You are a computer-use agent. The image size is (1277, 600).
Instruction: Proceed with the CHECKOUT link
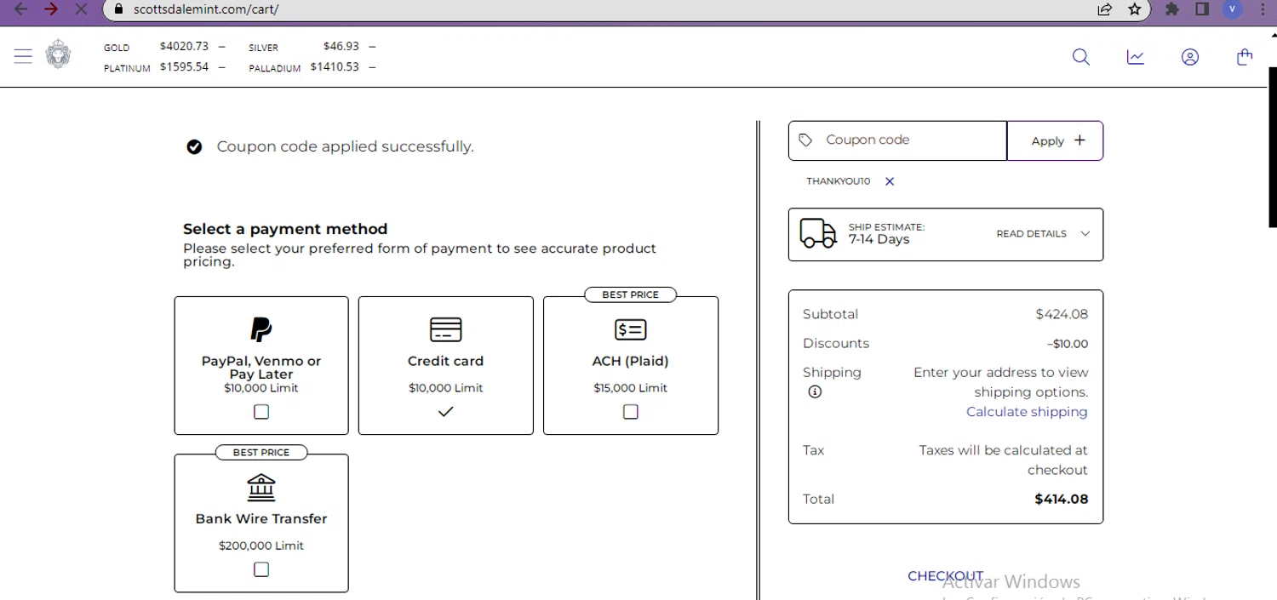[945, 576]
